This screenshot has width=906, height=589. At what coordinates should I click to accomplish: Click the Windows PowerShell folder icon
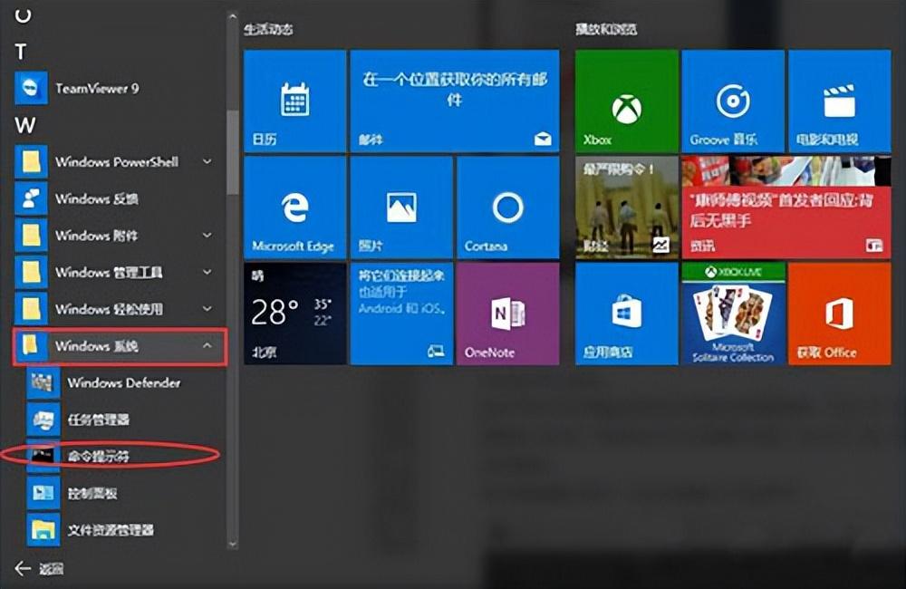31,161
